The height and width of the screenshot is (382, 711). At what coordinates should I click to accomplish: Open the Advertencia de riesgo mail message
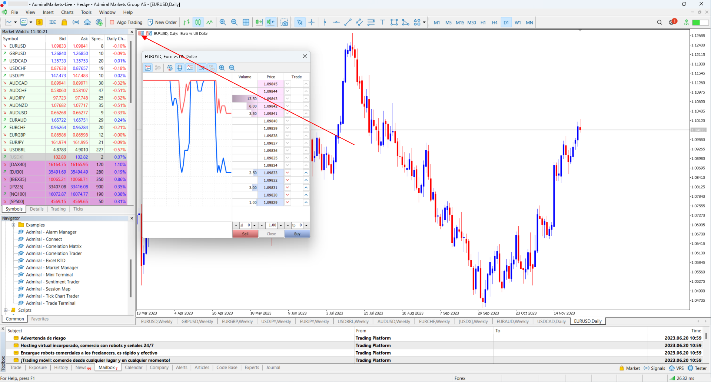pos(43,338)
